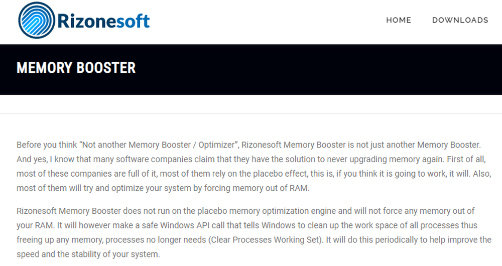Click the Rizonesoft wordmark text
The image size is (502, 266).
click(x=104, y=21)
